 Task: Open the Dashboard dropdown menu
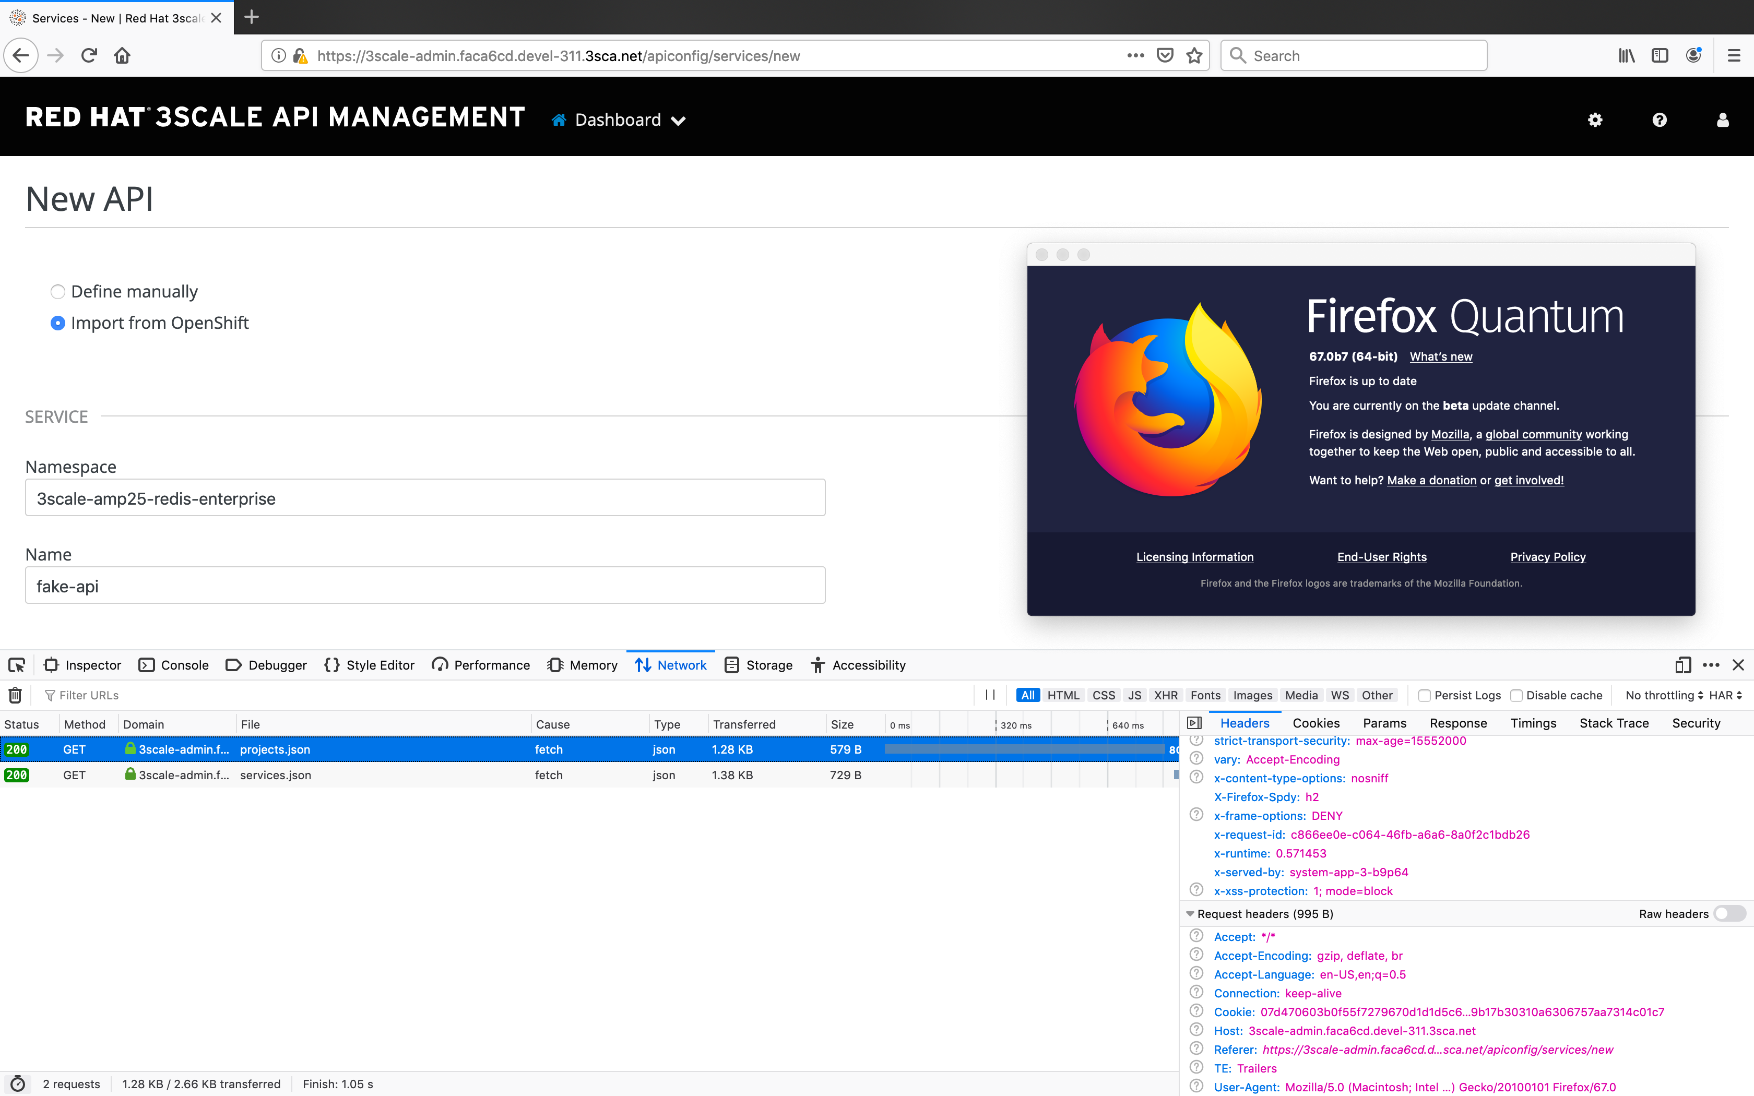pyautogui.click(x=618, y=120)
